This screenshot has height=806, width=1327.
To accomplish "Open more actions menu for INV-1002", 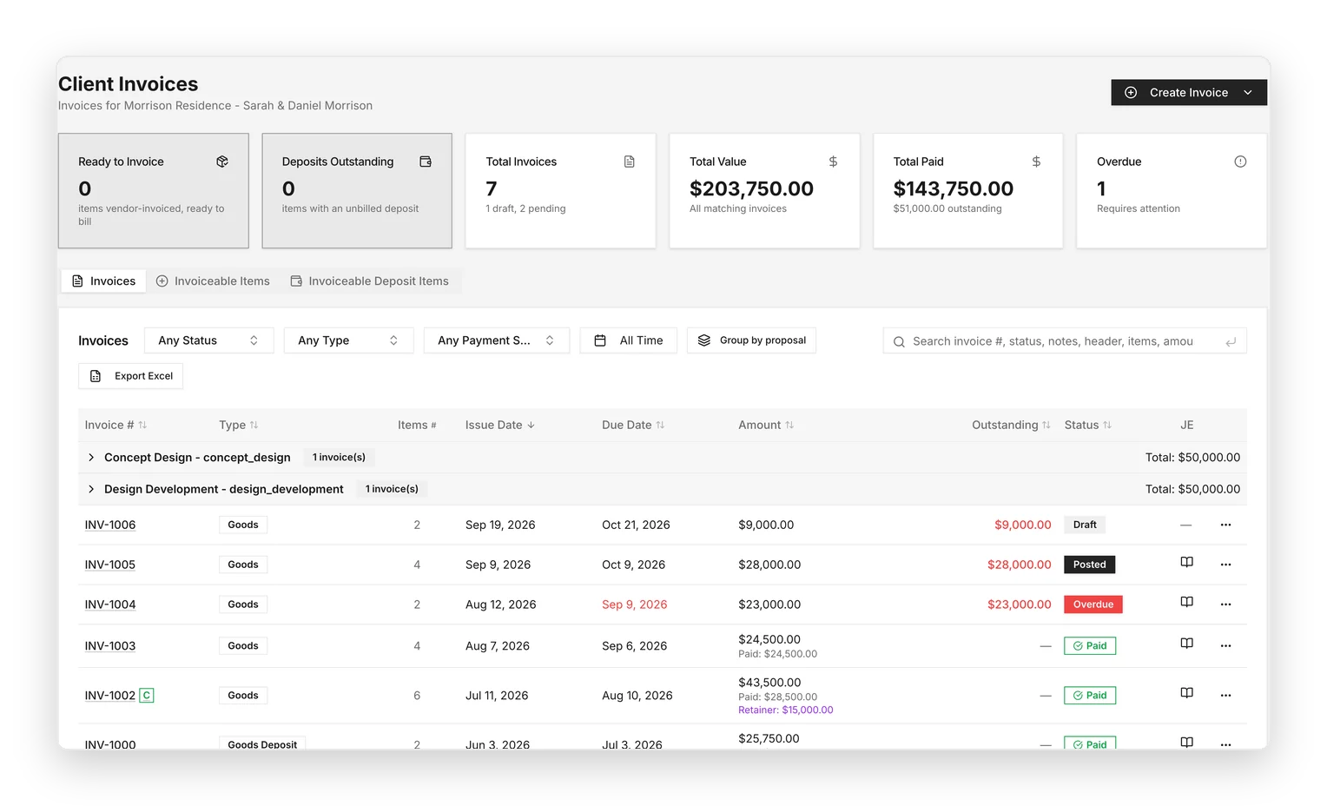I will pyautogui.click(x=1225, y=696).
